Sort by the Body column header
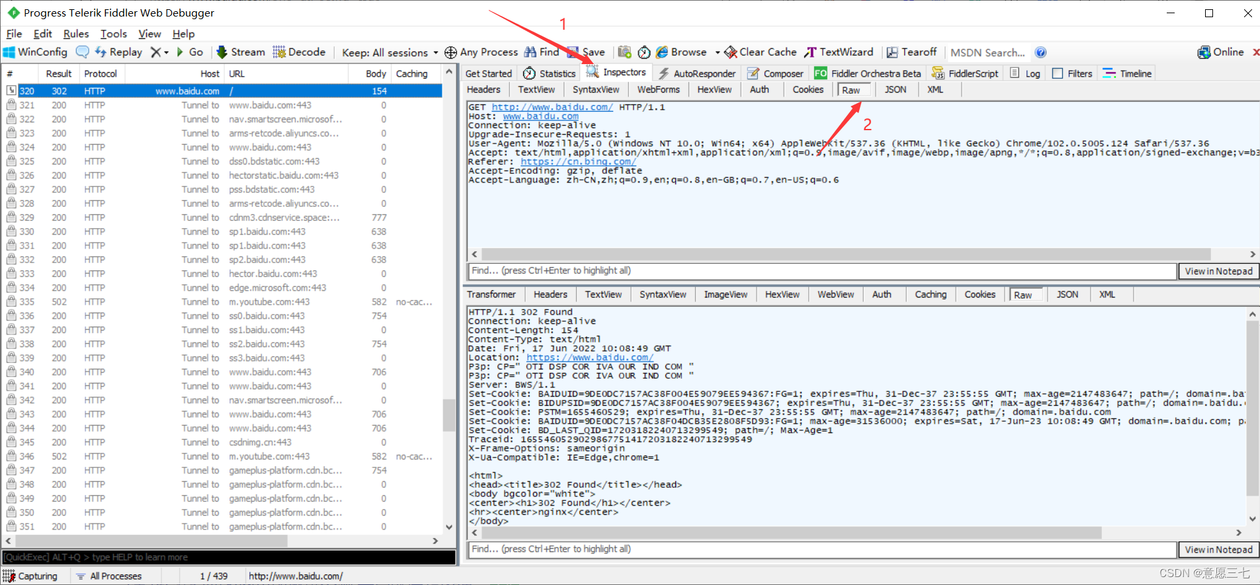The width and height of the screenshot is (1260, 585). (376, 74)
